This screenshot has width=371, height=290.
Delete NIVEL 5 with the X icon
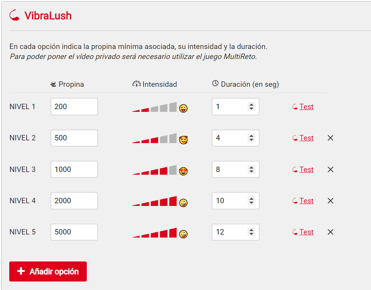[330, 232]
